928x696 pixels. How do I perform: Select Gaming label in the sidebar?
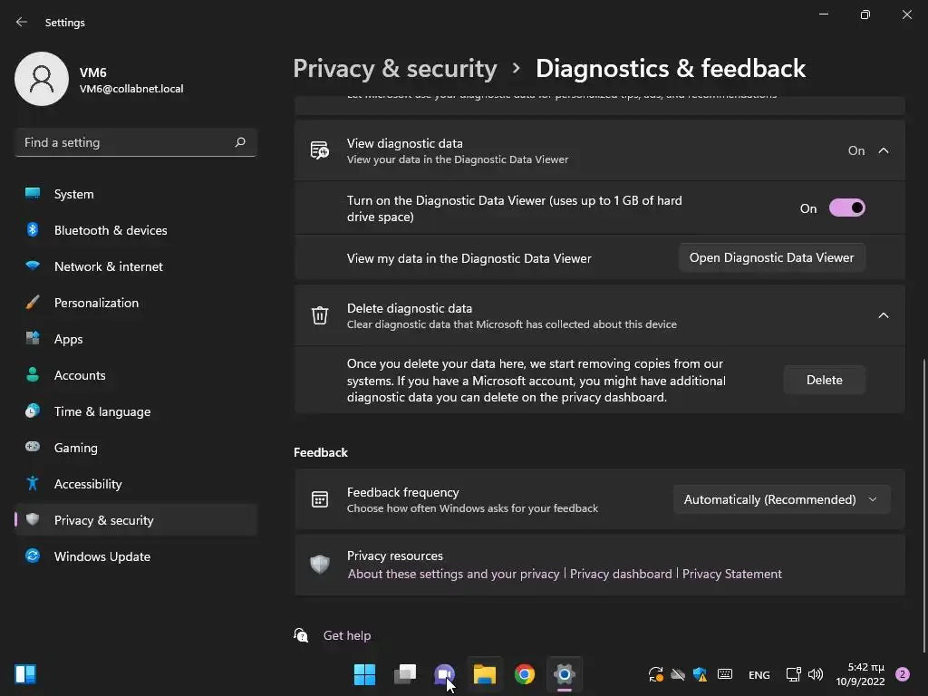pyautogui.click(x=76, y=448)
